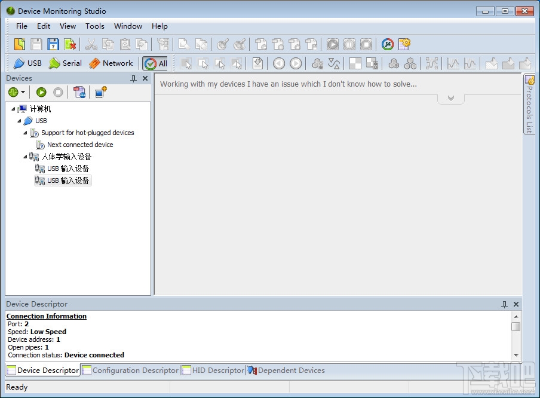Collapse the 人体学输入设备 node
The width and height of the screenshot is (540, 398).
coord(25,157)
